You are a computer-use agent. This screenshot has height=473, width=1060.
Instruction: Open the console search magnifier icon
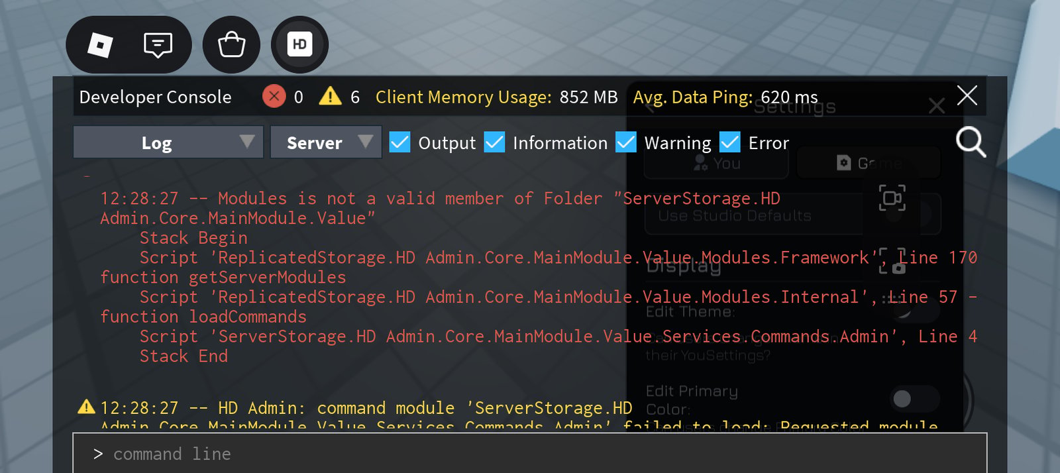point(971,142)
